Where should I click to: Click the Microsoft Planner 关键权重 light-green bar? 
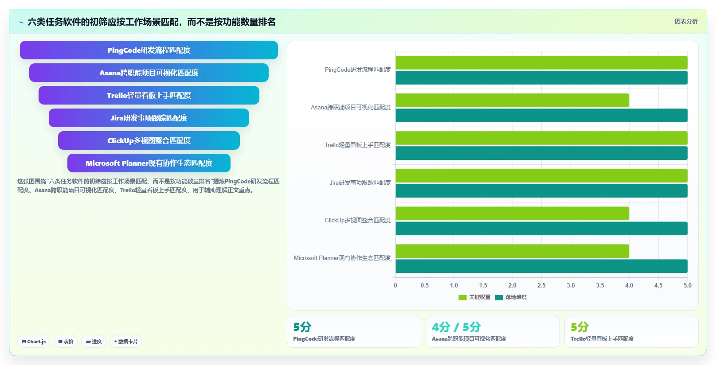pyautogui.click(x=512, y=251)
